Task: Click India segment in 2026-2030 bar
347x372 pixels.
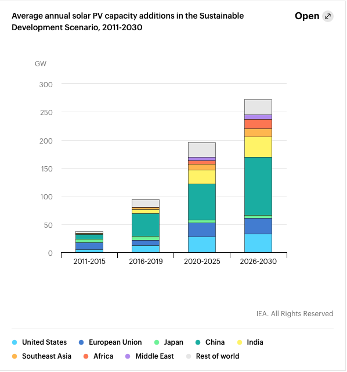Action: [258, 147]
